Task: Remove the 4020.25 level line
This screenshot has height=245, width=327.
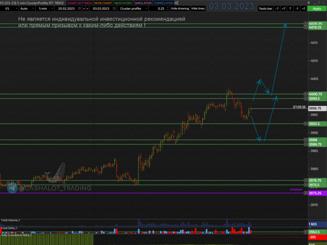Action: pyautogui.click(x=305, y=24)
